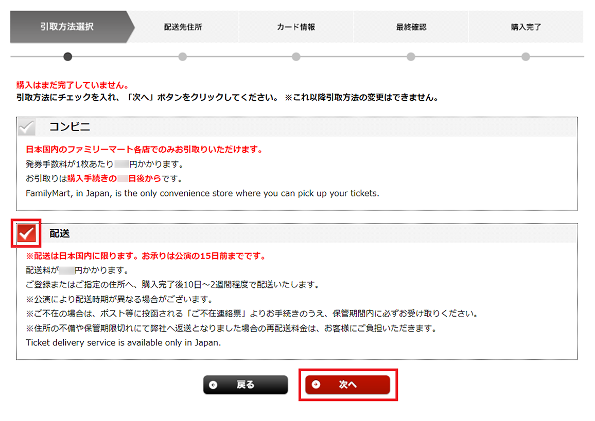Click the dark progress dot under 引取方法選択
This screenshot has width=595, height=421.
click(67, 57)
